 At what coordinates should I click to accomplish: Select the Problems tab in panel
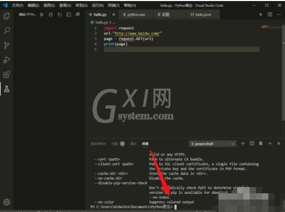(118, 144)
